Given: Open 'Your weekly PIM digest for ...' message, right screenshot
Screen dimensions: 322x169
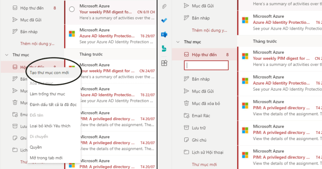Looking at the screenshot, I should point(280,58).
